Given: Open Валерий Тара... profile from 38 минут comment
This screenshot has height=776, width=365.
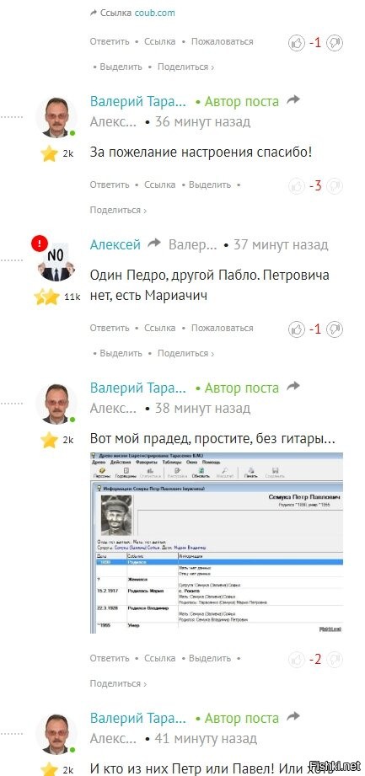Looking at the screenshot, I should coord(138,388).
